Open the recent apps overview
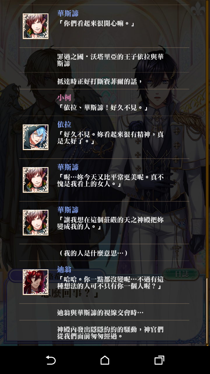210x374 pixels. [x=159, y=360]
